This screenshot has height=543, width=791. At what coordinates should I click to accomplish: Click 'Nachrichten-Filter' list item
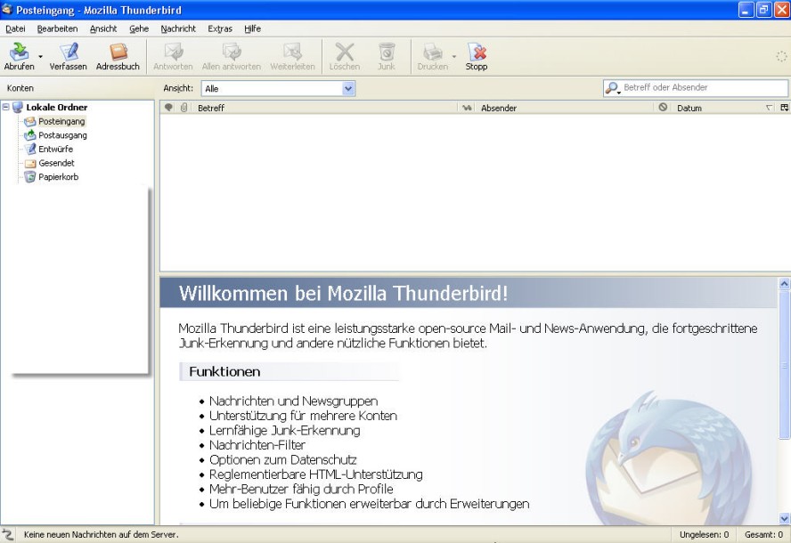[257, 445]
